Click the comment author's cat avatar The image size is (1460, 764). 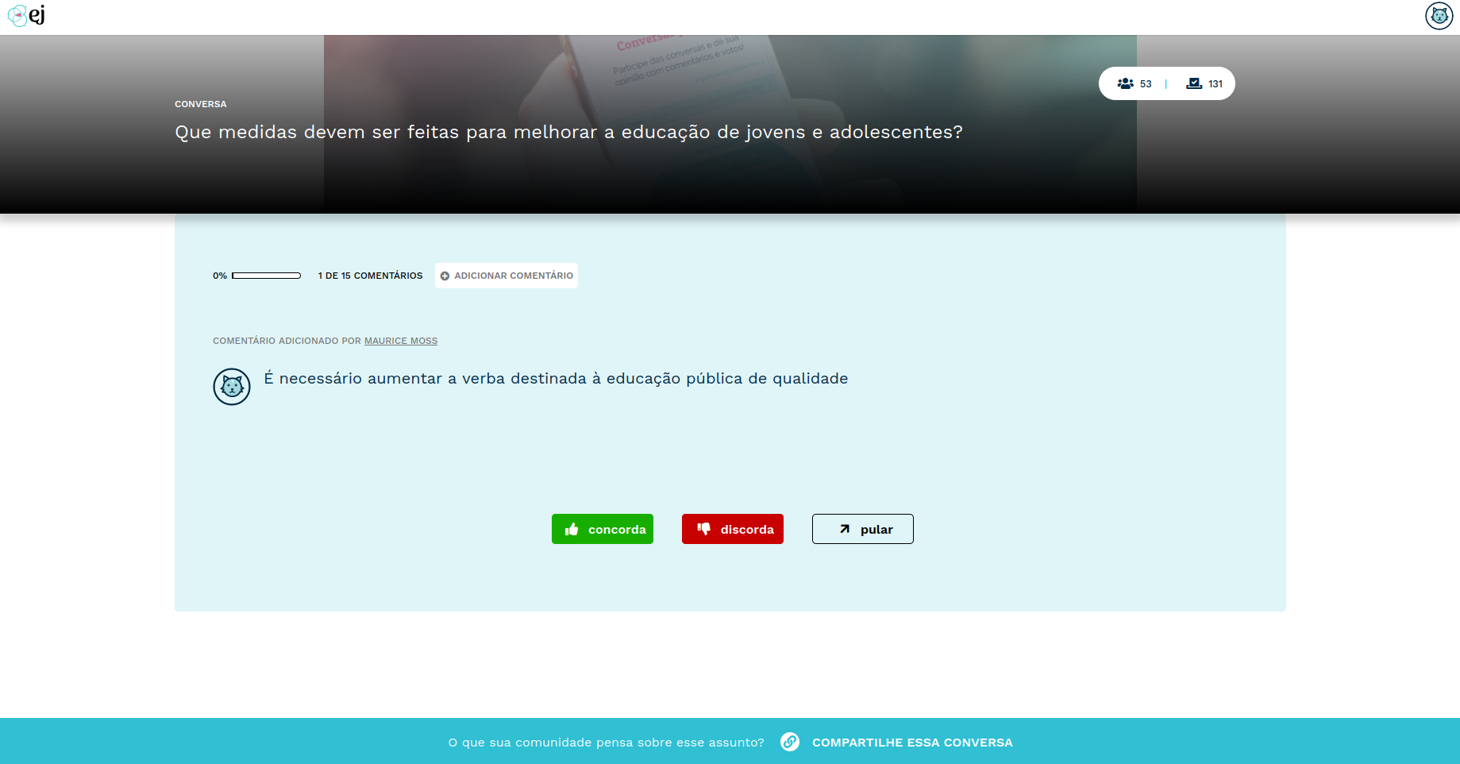[x=232, y=387]
